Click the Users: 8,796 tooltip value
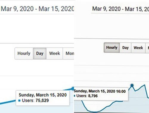Image resolution: width=149 pixels, height=113 pixels. pyautogui.click(x=87, y=96)
